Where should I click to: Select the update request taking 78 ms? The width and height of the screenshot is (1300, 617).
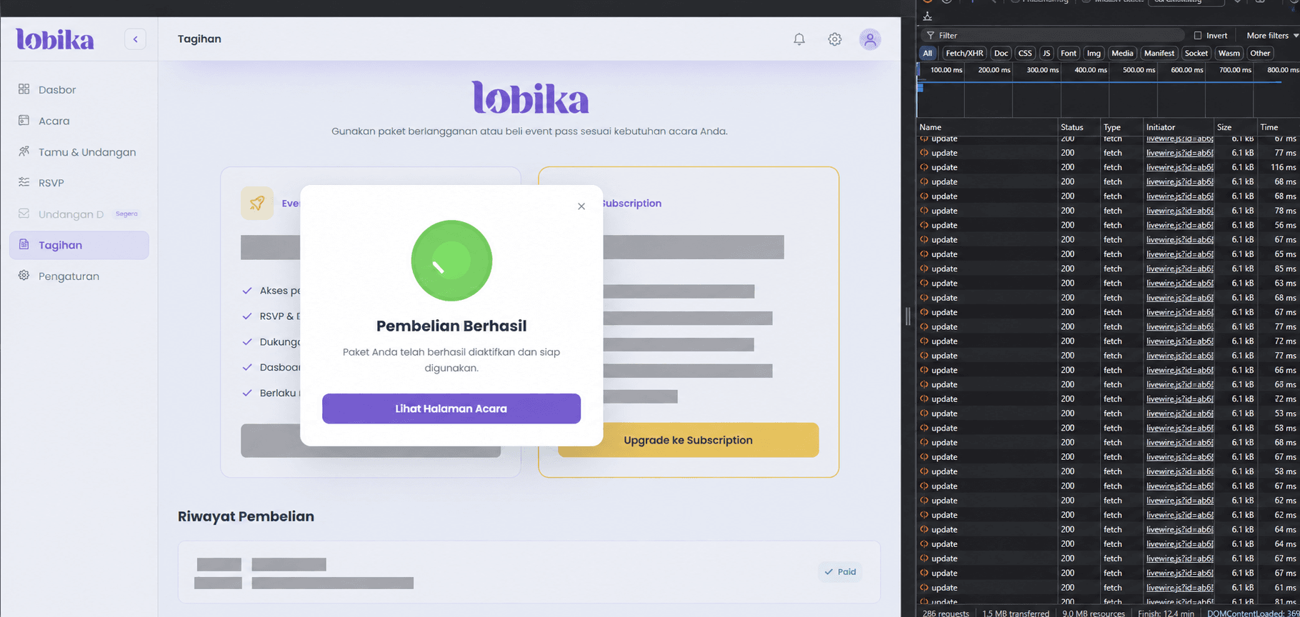tap(1109, 211)
